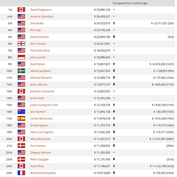This screenshot has width=177, height=177.
Task: Click the red down arrow in Daniel Colman's row
Action: coord(114,37)
